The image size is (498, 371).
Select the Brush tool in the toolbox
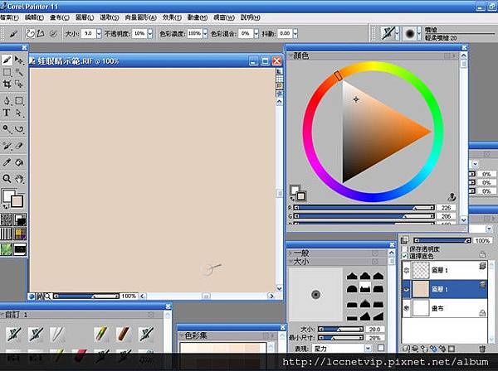(7, 60)
